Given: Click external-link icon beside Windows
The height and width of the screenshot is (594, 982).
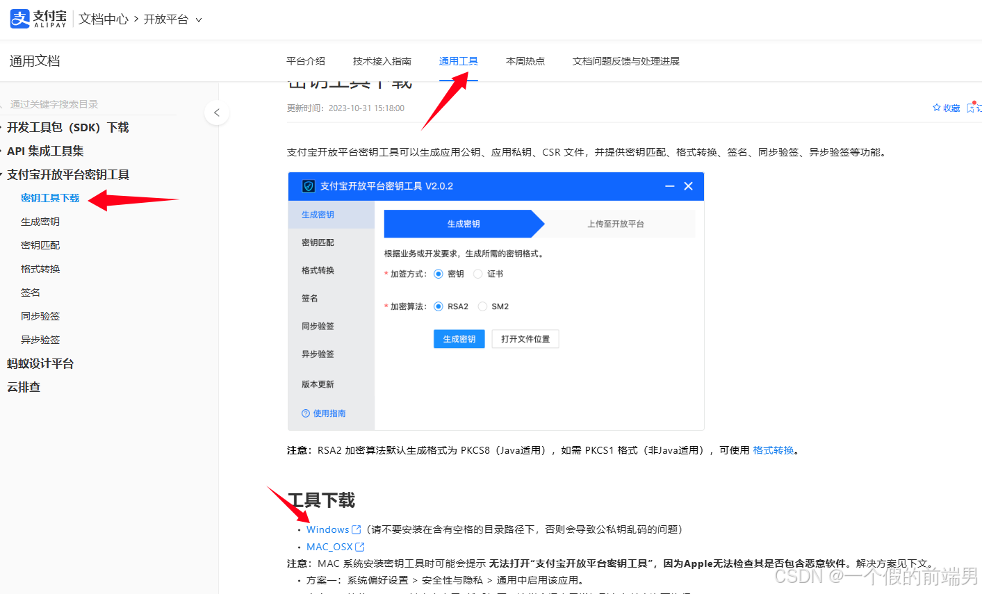Looking at the screenshot, I should pos(357,529).
